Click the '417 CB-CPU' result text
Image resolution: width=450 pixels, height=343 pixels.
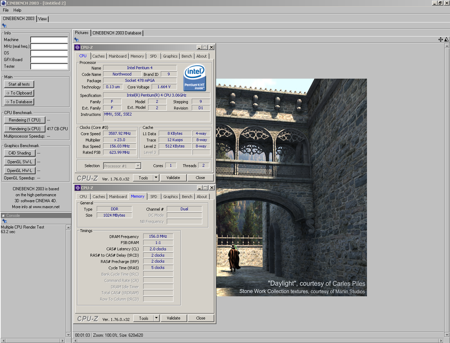pyautogui.click(x=57, y=129)
